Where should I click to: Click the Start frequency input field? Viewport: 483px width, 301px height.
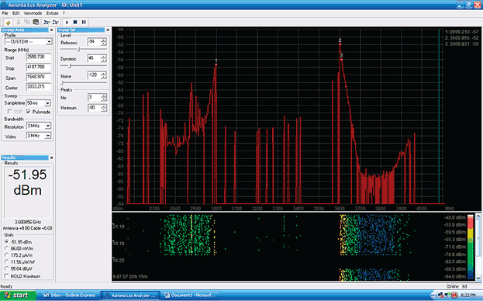[x=39, y=57]
